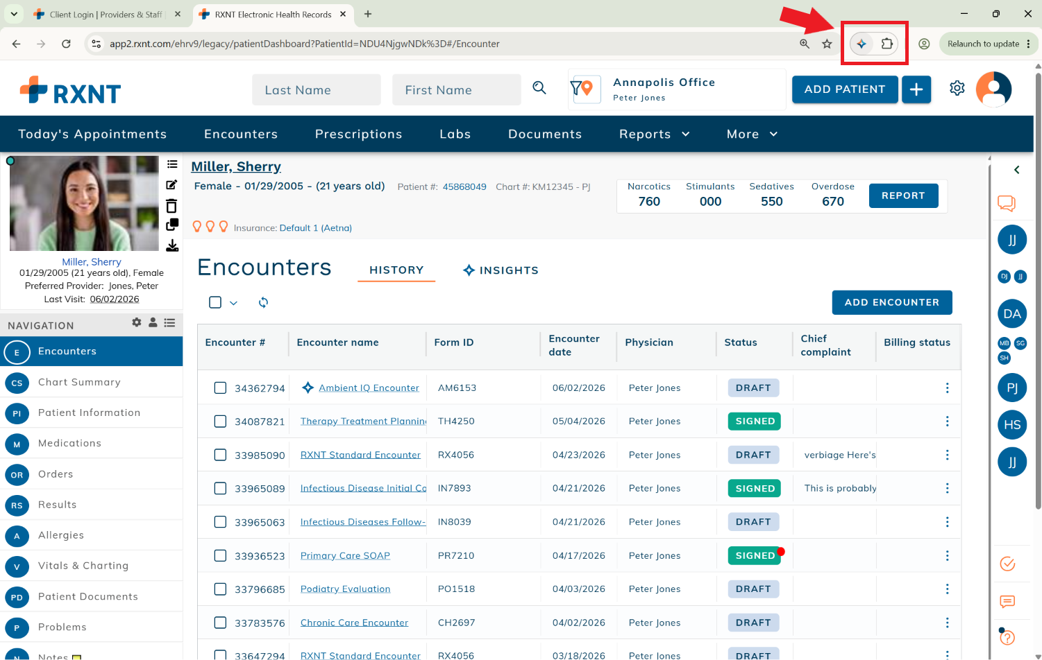Expand the More dropdown menu
The image size is (1042, 660).
point(752,134)
